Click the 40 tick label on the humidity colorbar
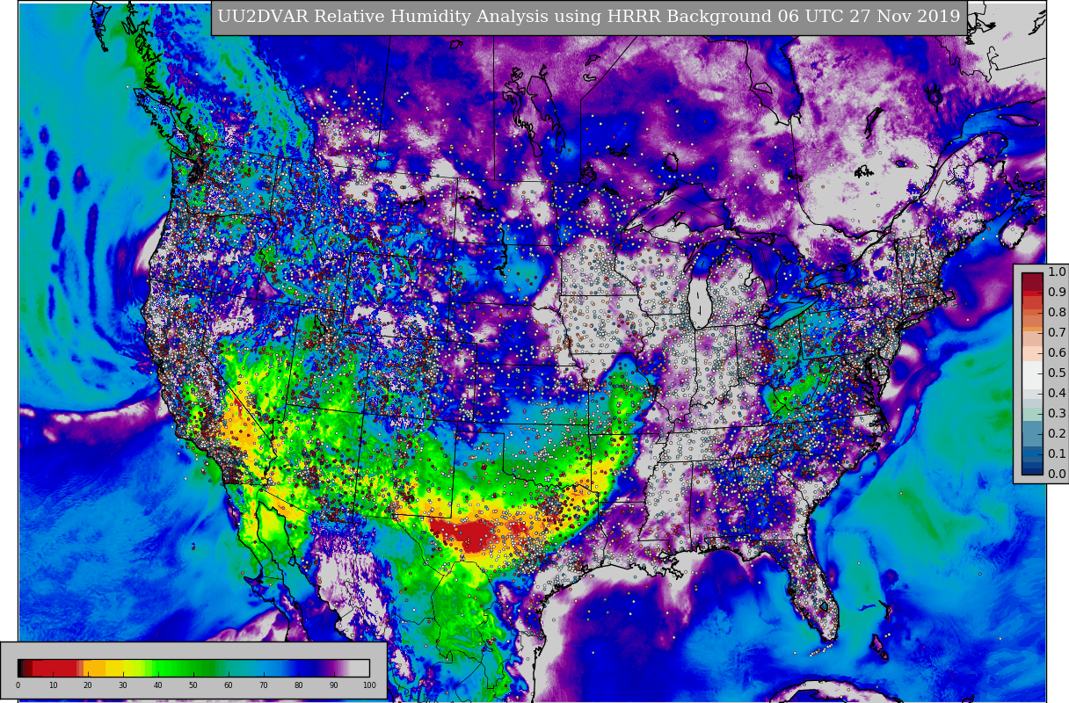This screenshot has width=1069, height=703. pyautogui.click(x=158, y=685)
